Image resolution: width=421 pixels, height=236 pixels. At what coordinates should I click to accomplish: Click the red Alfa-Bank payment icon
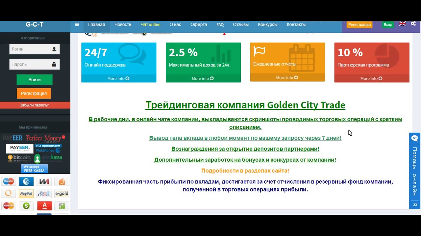click(x=44, y=206)
